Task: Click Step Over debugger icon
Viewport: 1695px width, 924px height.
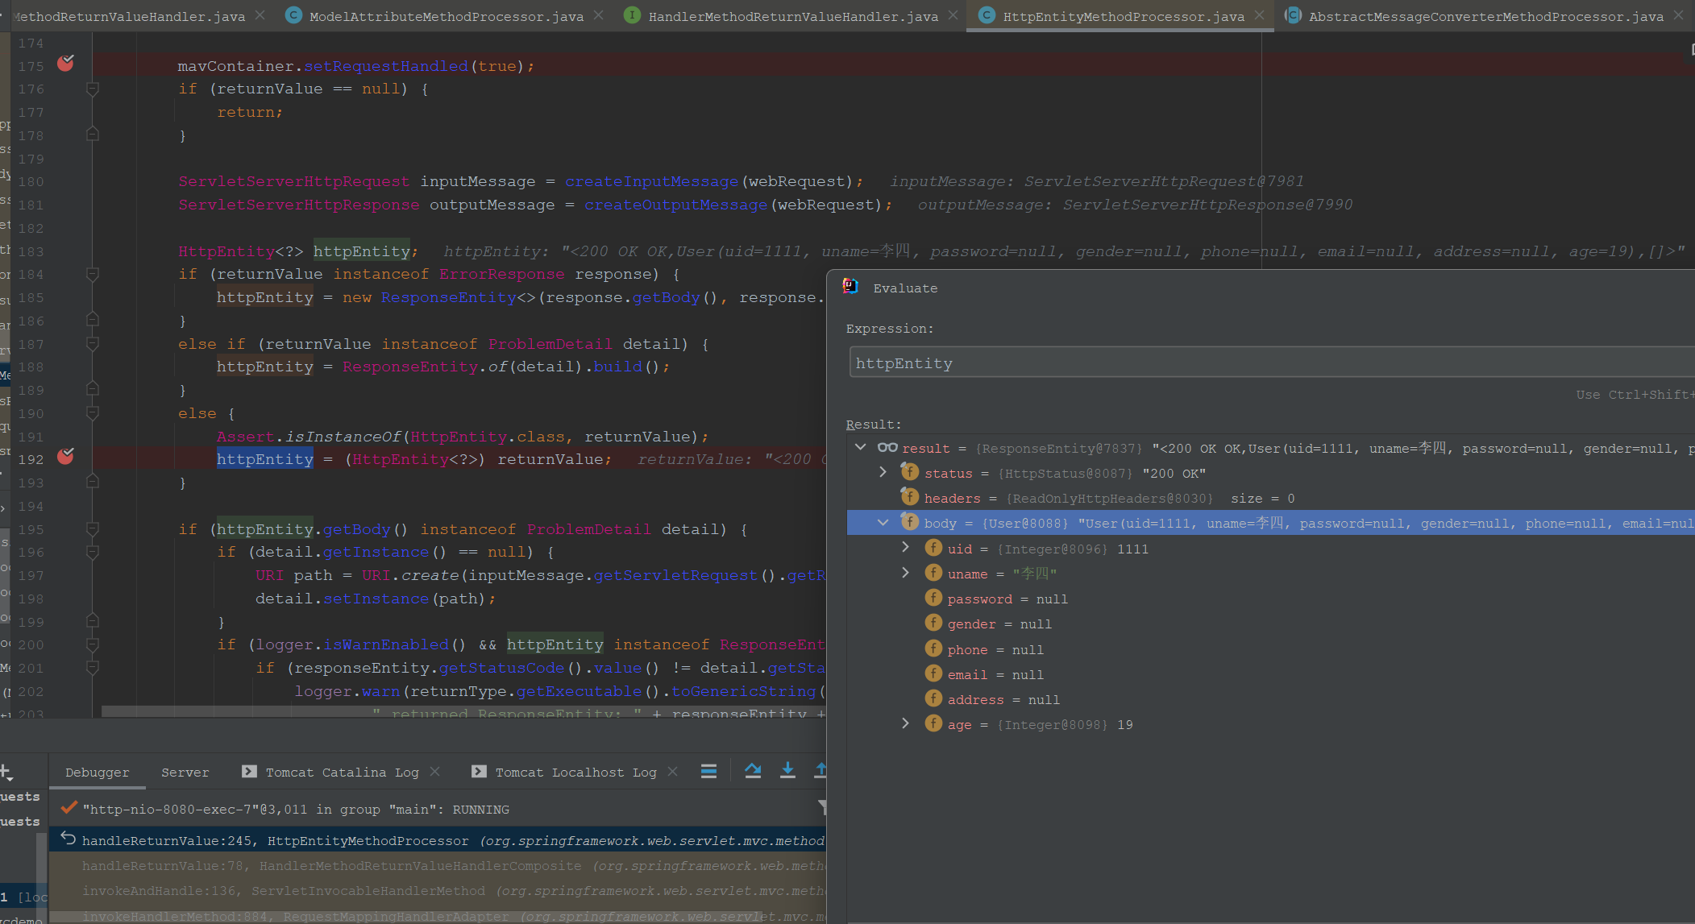Action: tap(753, 771)
